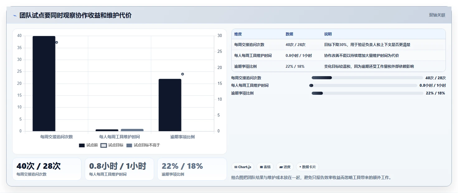This screenshot has width=458, height=193.
Task: Click the 维度 column header
Action: pos(238,34)
